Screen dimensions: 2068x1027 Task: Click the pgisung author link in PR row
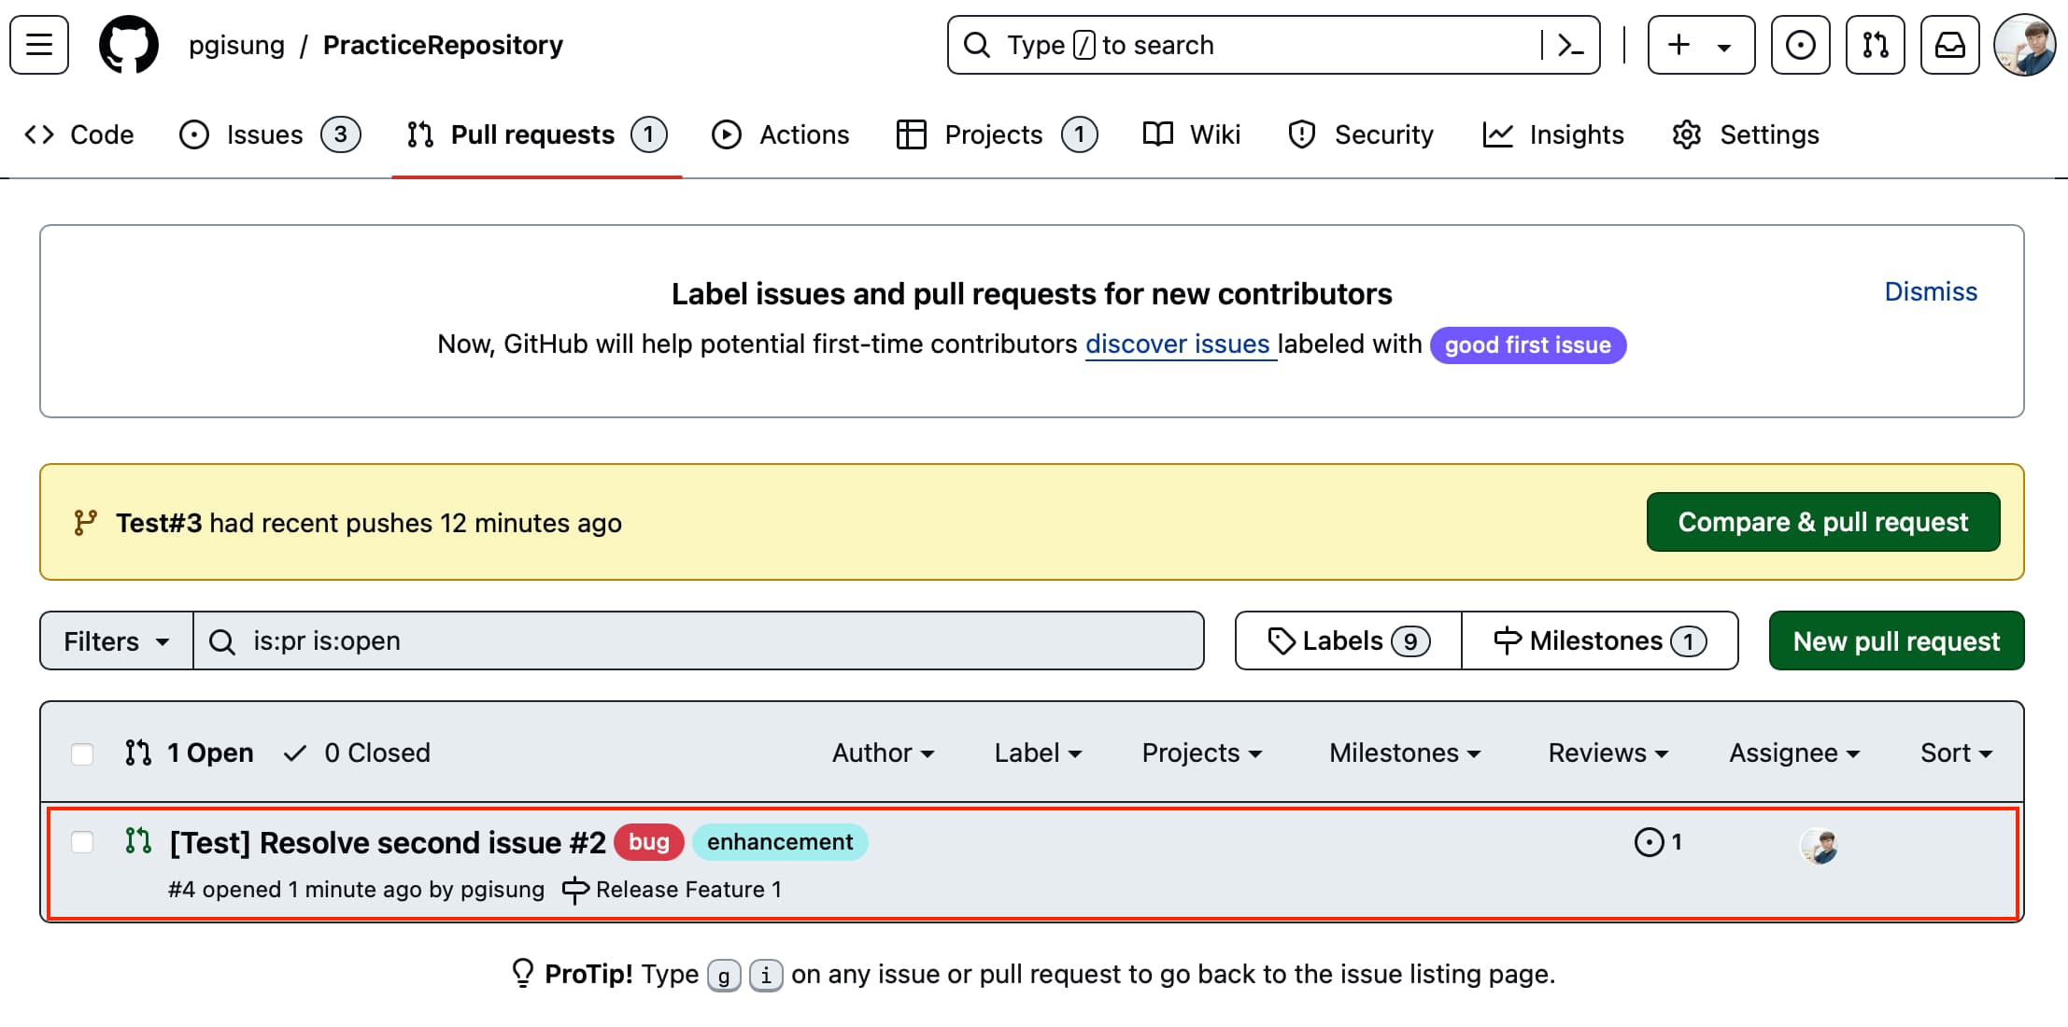pos(502,890)
